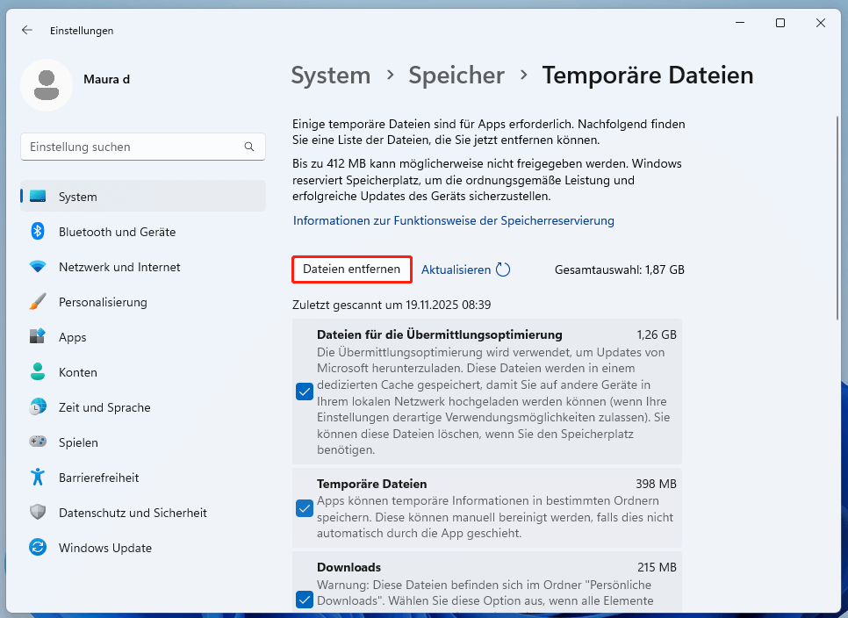Image resolution: width=848 pixels, height=618 pixels.
Task: Open Spielen using the Xbox icon
Action: click(x=37, y=442)
